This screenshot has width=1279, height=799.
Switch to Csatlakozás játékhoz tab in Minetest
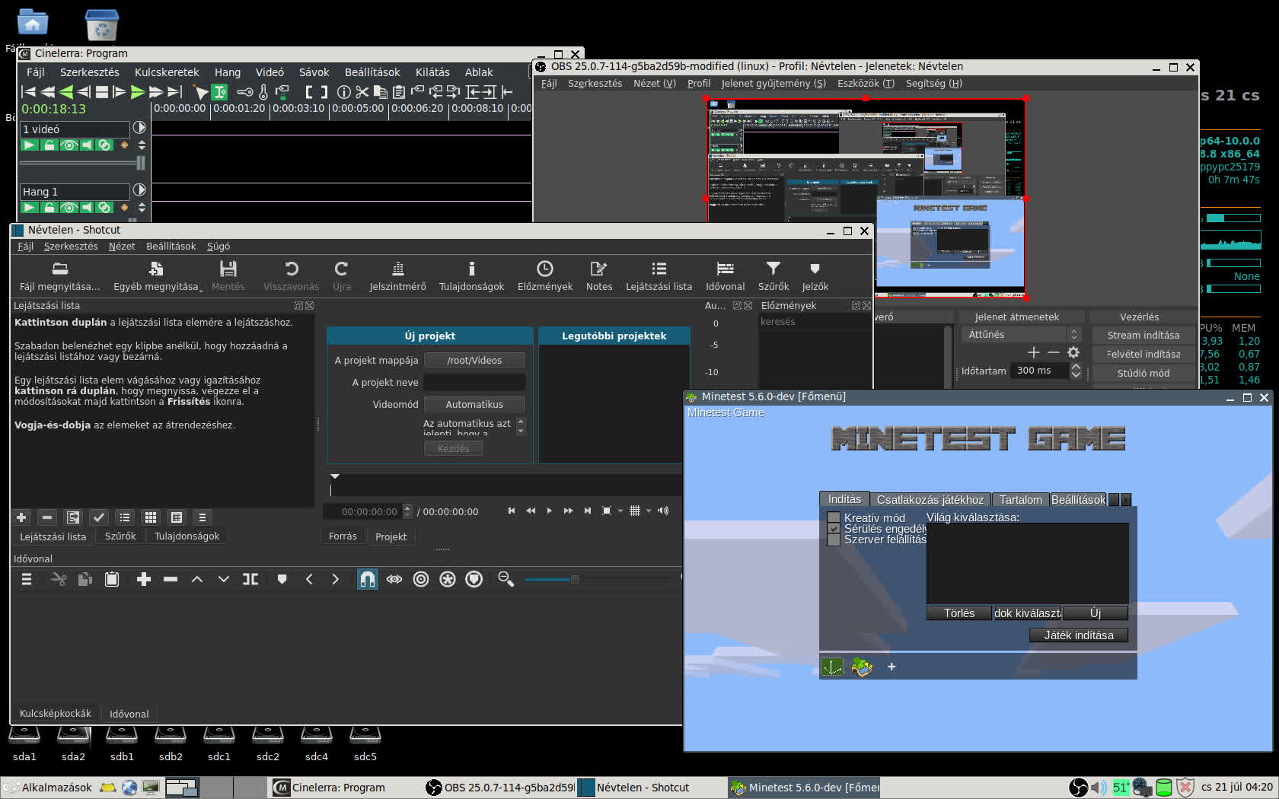(x=930, y=500)
